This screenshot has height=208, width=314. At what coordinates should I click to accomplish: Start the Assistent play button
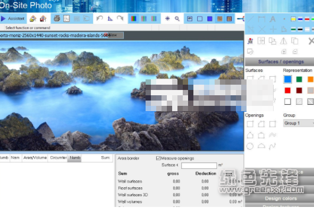[x=12, y=19]
